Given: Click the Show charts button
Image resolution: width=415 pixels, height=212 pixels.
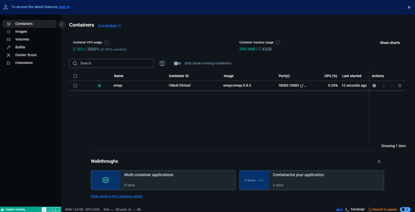Looking at the screenshot, I should [389, 43].
